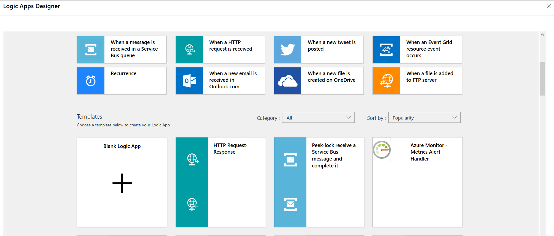The width and height of the screenshot is (554, 236).
Task: Select "When a new email is received in Outlook.com" text
Action: pyautogui.click(x=233, y=80)
